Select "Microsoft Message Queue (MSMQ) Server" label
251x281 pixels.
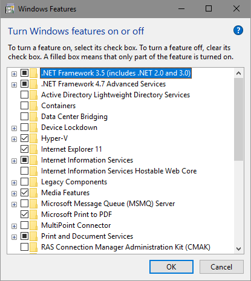point(108,204)
